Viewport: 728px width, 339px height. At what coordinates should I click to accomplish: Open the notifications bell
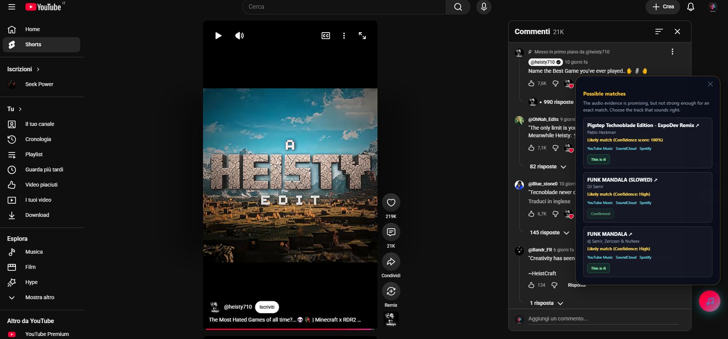point(691,7)
